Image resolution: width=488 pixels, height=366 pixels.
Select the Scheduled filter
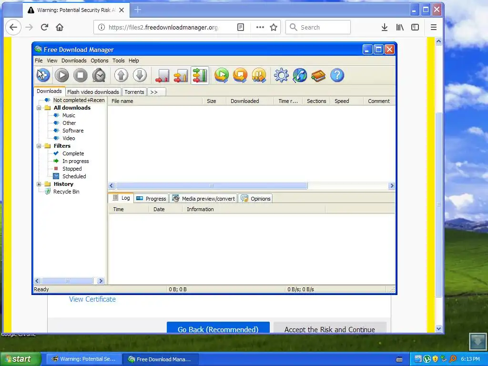74,176
